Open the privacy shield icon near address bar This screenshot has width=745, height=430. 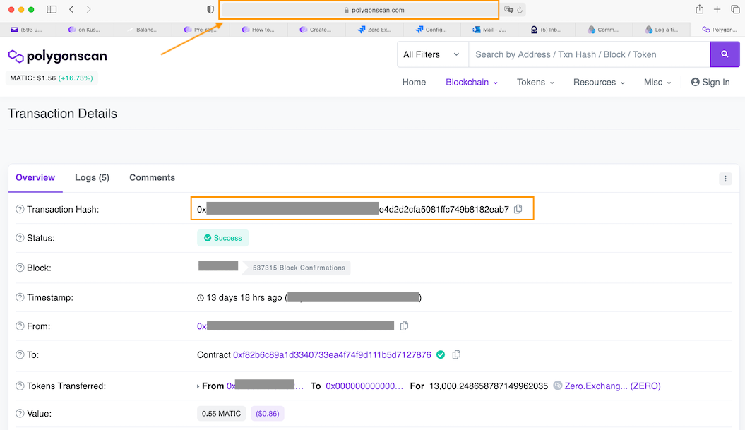[x=210, y=9]
